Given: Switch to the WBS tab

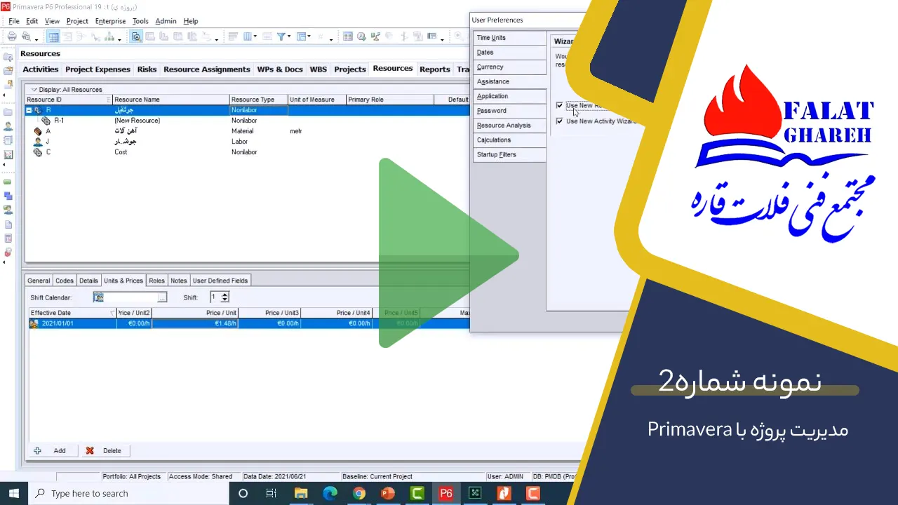Looking at the screenshot, I should 318,69.
